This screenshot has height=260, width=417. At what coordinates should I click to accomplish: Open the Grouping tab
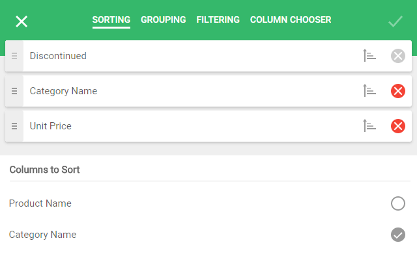coord(163,20)
